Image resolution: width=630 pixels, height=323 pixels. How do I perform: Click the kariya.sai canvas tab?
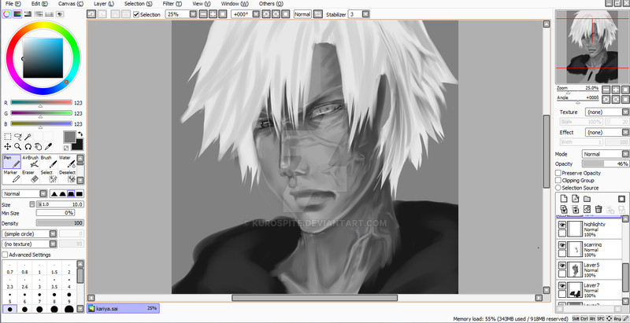pyautogui.click(x=123, y=308)
